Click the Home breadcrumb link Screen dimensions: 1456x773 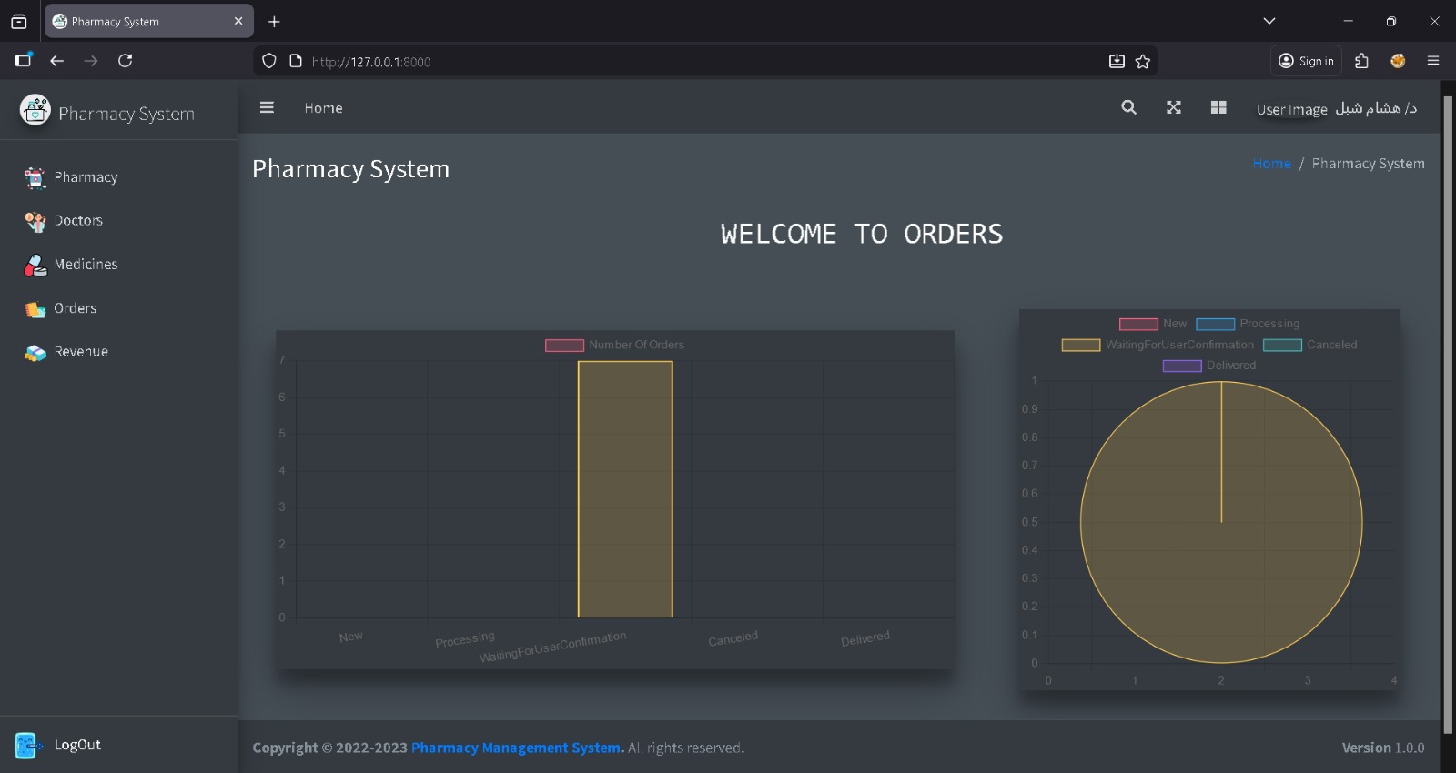click(x=1271, y=164)
